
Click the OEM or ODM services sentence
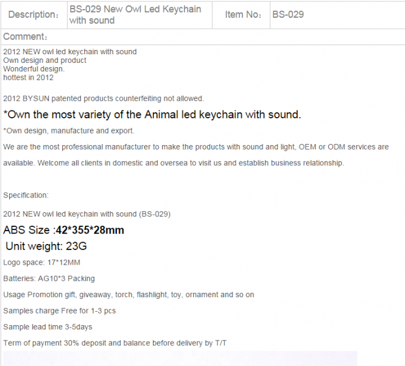tap(195, 155)
